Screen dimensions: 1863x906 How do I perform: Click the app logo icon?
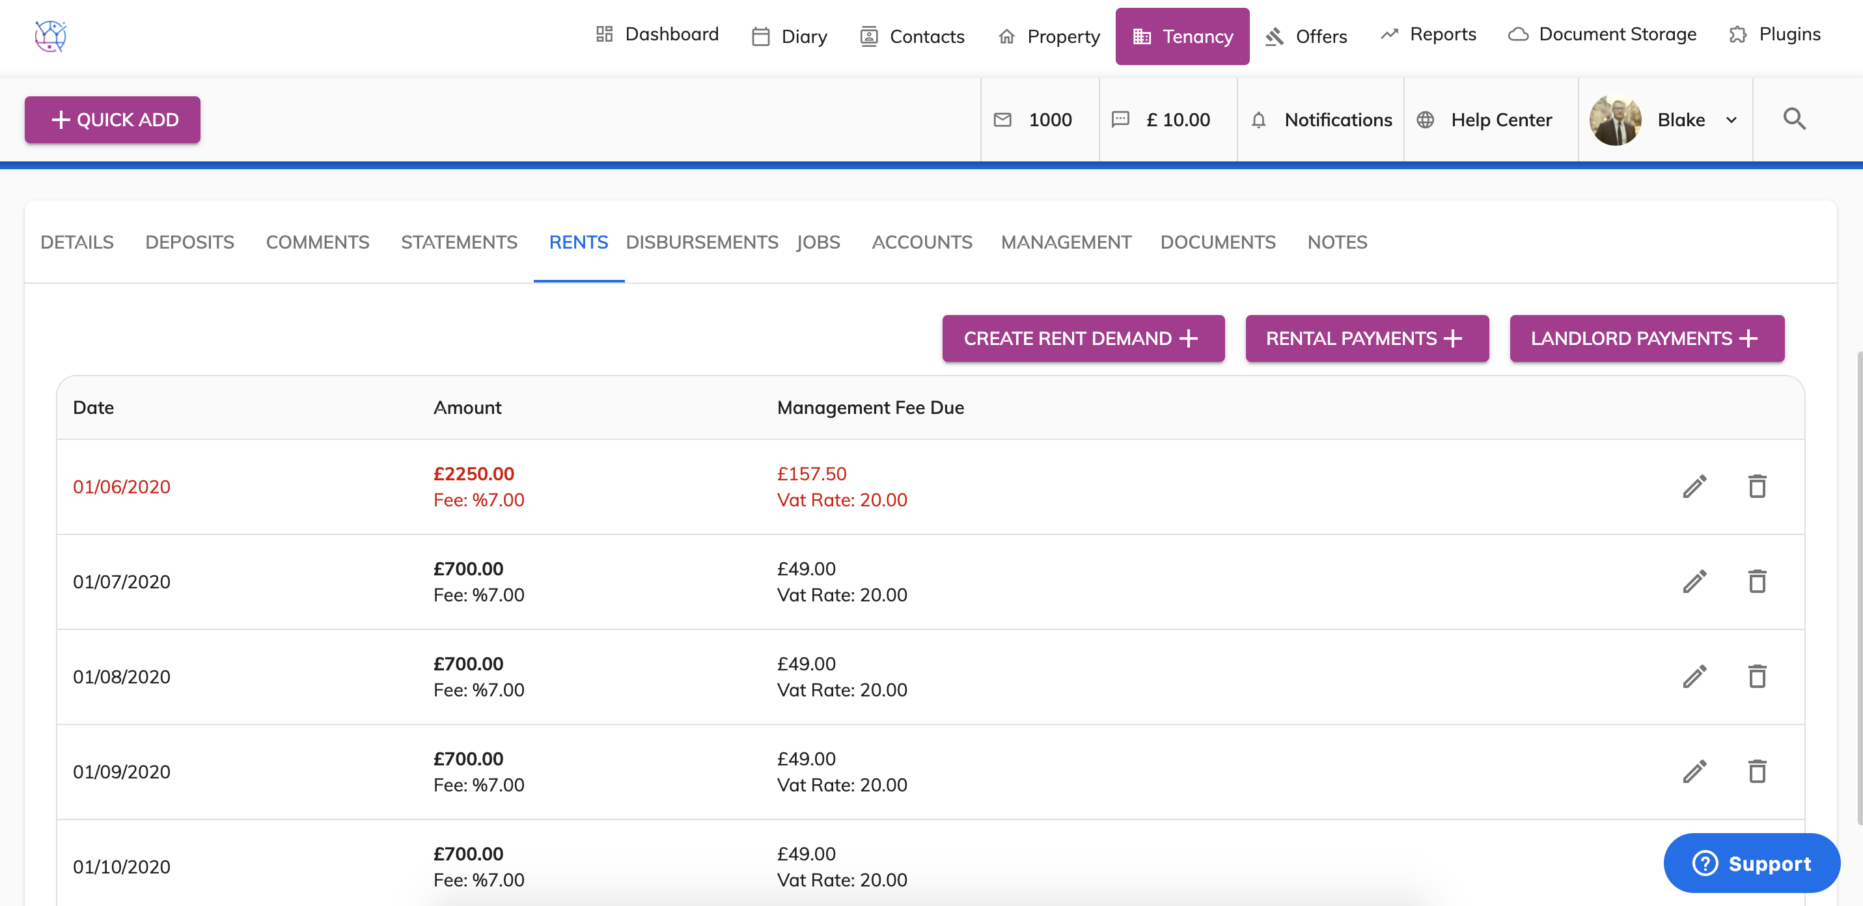click(x=51, y=35)
